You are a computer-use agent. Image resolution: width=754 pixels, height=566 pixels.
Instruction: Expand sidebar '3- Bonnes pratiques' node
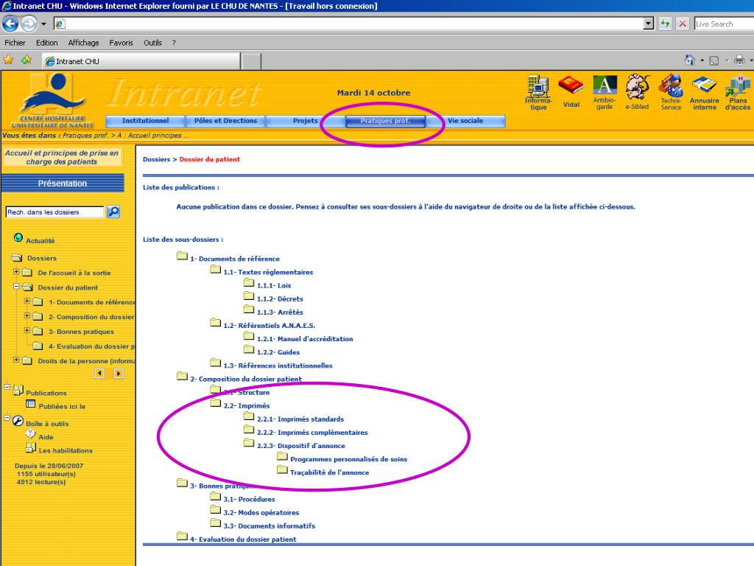click(27, 331)
